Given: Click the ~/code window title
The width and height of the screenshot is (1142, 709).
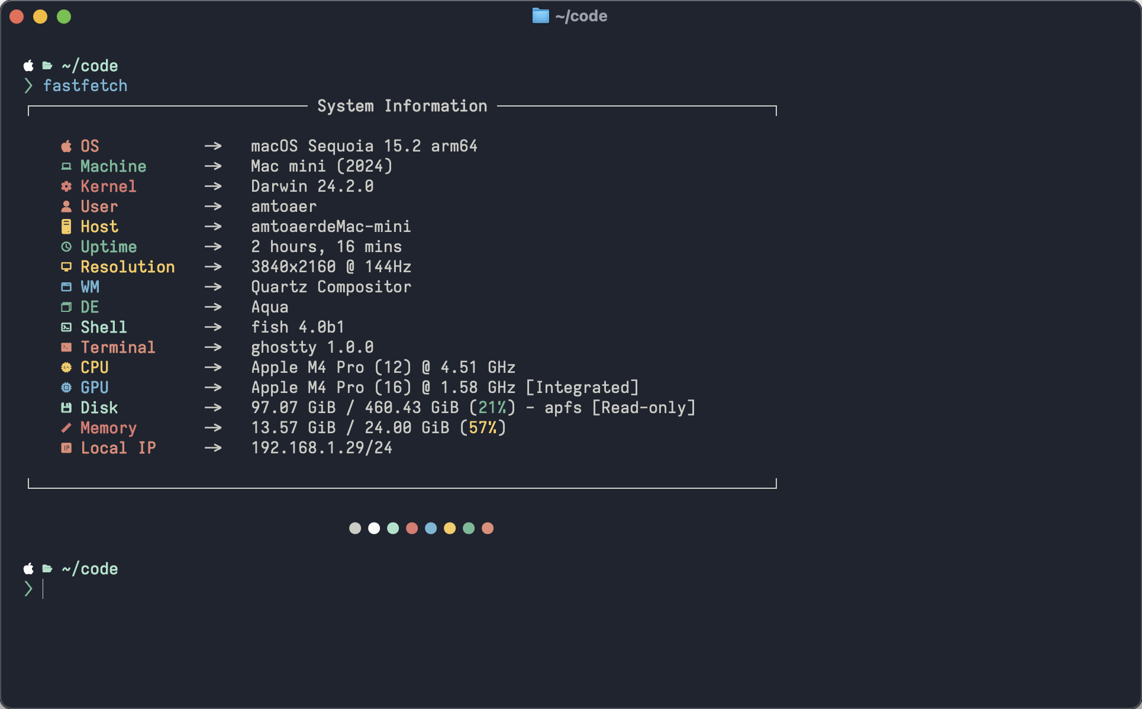Looking at the screenshot, I should 581,16.
